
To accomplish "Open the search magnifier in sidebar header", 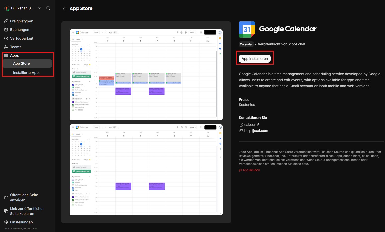I will (48, 8).
